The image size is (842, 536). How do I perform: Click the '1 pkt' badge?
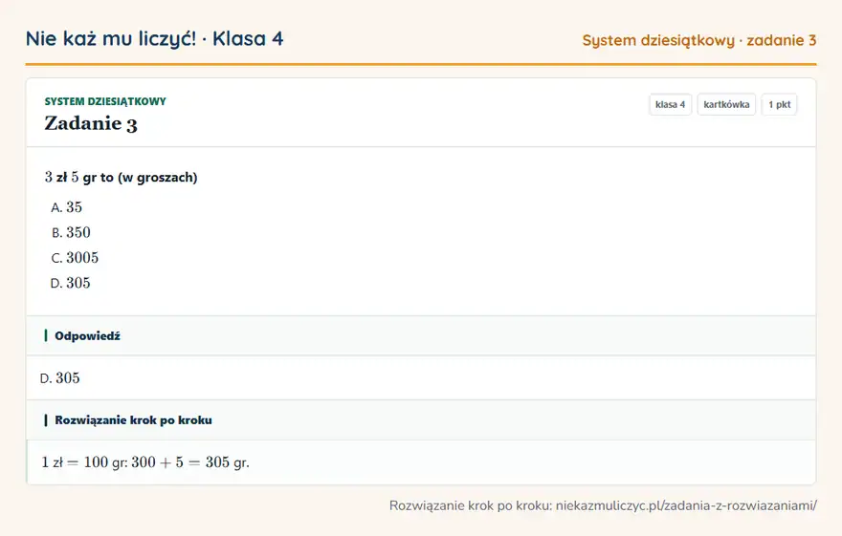tap(779, 104)
